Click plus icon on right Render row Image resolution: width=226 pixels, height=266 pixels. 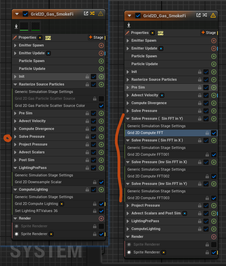coord(214,237)
